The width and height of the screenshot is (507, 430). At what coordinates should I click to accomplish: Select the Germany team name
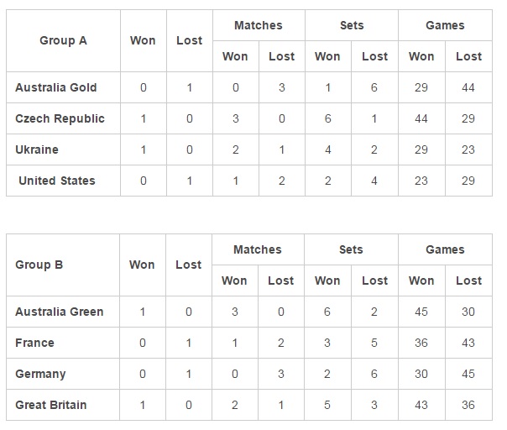click(x=40, y=374)
